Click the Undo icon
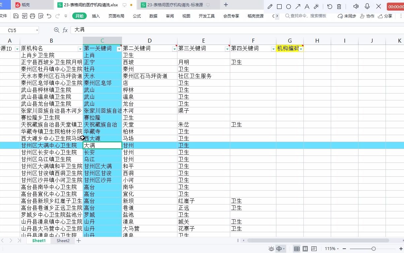 pyautogui.click(x=49, y=16)
